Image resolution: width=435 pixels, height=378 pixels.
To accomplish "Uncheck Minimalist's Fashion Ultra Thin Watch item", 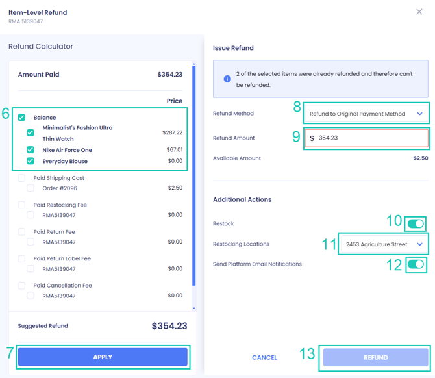I will pyautogui.click(x=31, y=132).
